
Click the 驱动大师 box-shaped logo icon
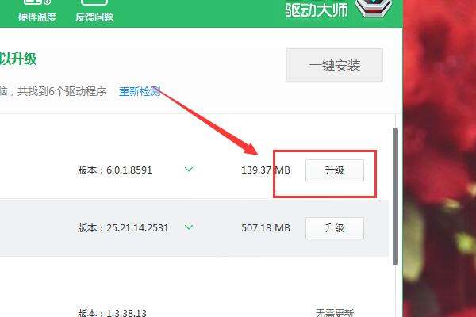374,8
